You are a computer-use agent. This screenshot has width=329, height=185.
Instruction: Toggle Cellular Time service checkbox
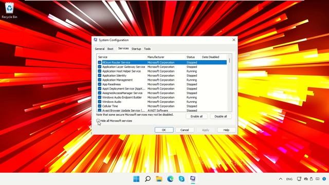pos(99,106)
